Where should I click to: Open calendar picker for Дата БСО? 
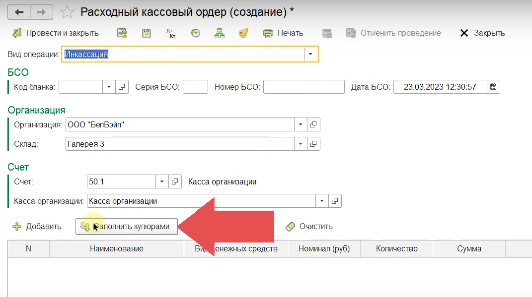point(493,87)
